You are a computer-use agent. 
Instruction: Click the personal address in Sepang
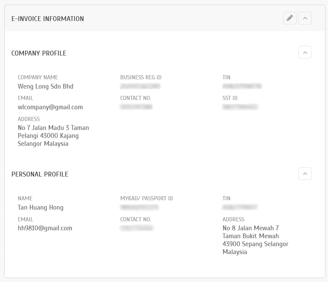255,240
